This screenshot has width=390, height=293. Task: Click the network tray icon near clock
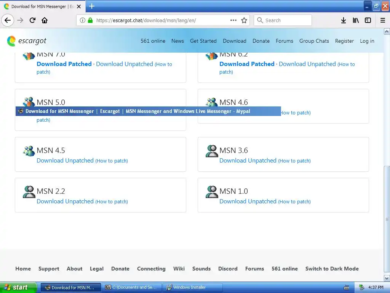pyautogui.click(x=362, y=287)
